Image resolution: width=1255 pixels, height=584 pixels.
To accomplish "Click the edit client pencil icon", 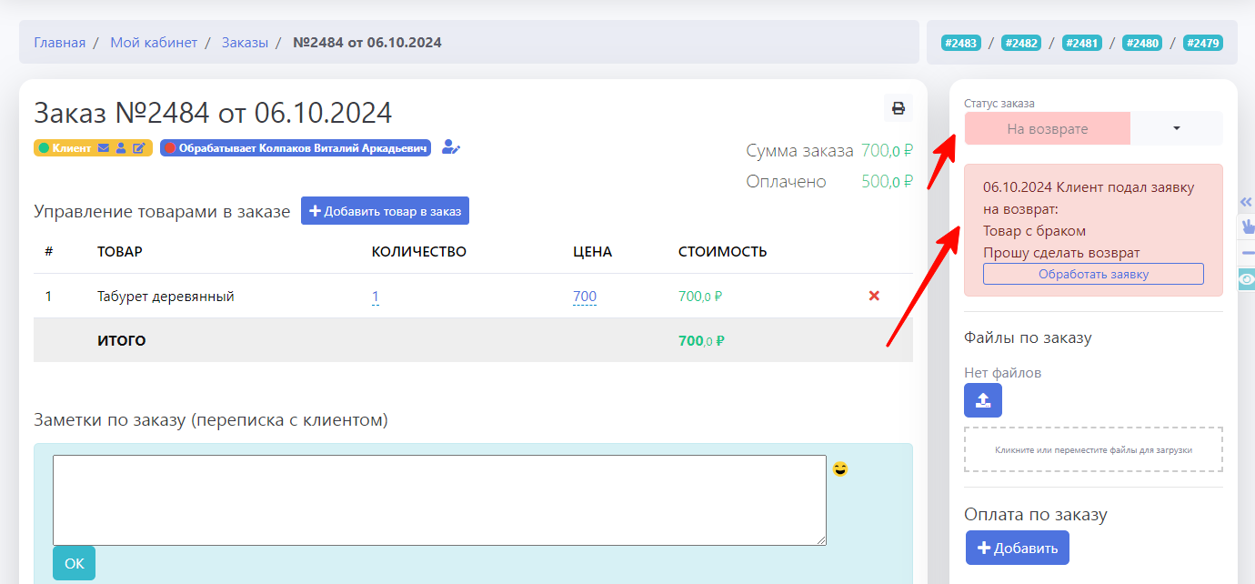I will (x=138, y=148).
